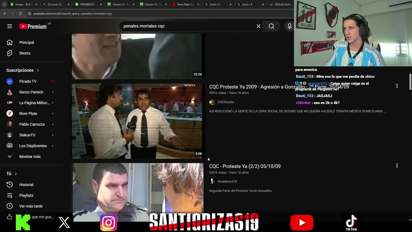Click chat message JASJASJ
The height and width of the screenshot is (232, 412).
pos(314,96)
